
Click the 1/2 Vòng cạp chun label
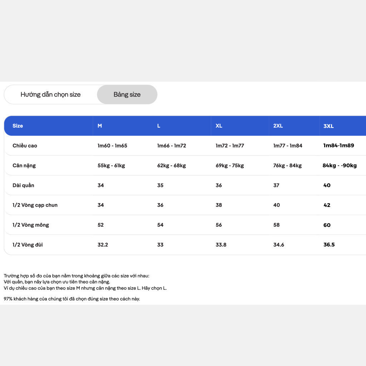(35, 205)
